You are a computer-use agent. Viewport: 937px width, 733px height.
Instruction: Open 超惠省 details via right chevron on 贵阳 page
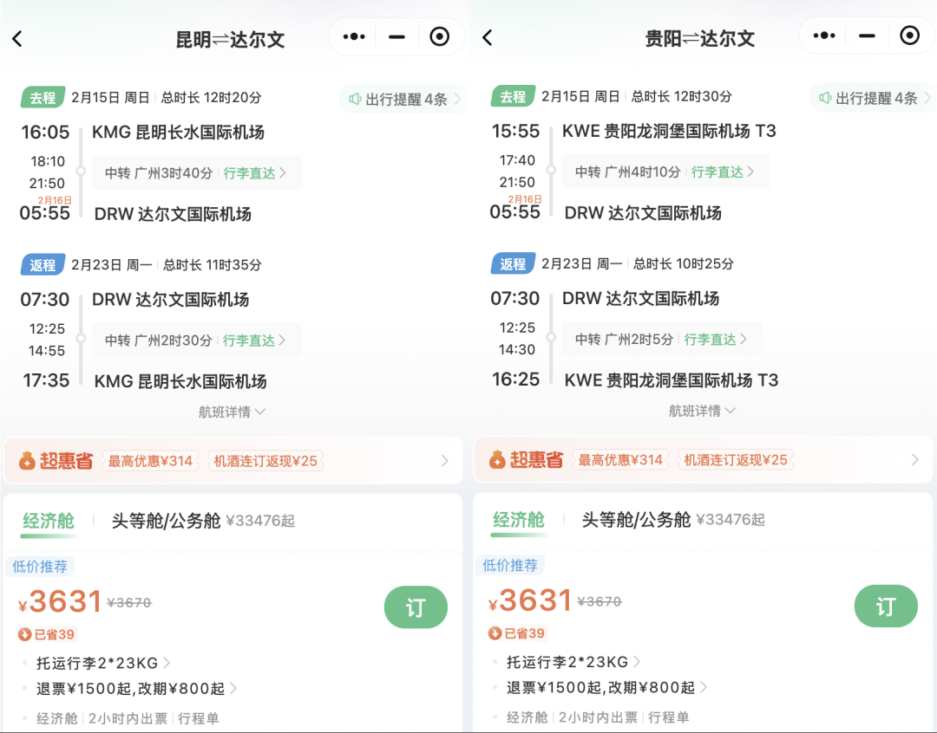(x=913, y=460)
